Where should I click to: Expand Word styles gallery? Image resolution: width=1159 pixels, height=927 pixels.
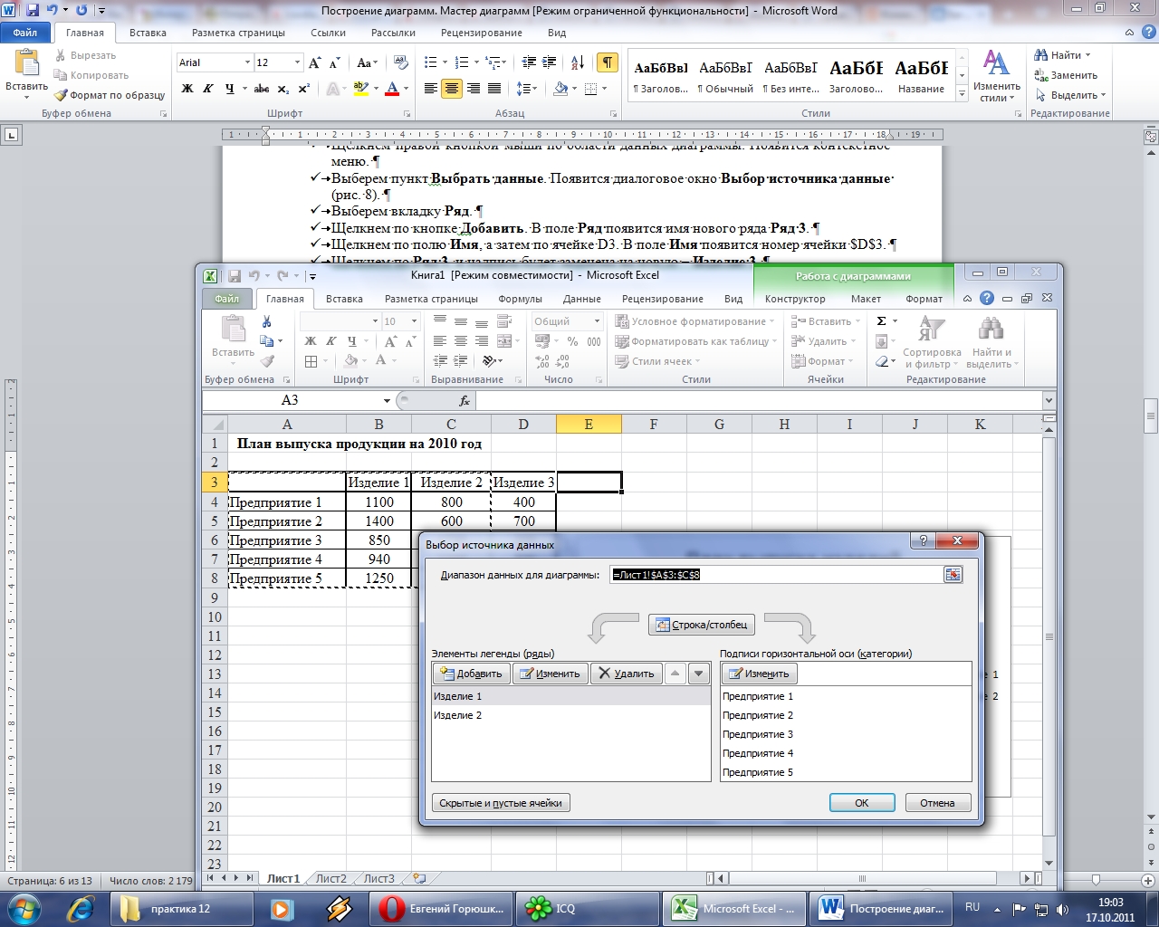(x=962, y=91)
